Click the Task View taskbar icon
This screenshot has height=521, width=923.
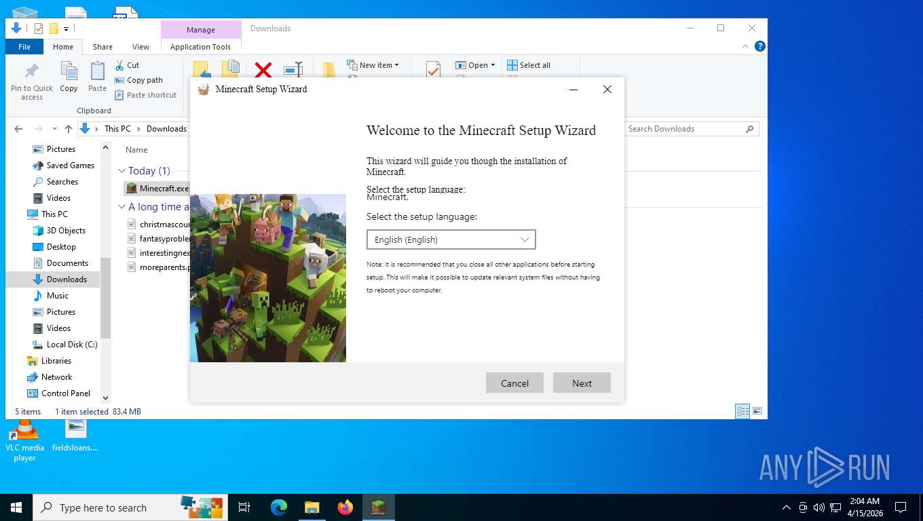click(244, 507)
